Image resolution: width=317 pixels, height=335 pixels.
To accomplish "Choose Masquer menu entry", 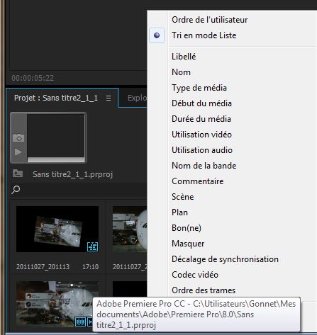I will point(188,244).
